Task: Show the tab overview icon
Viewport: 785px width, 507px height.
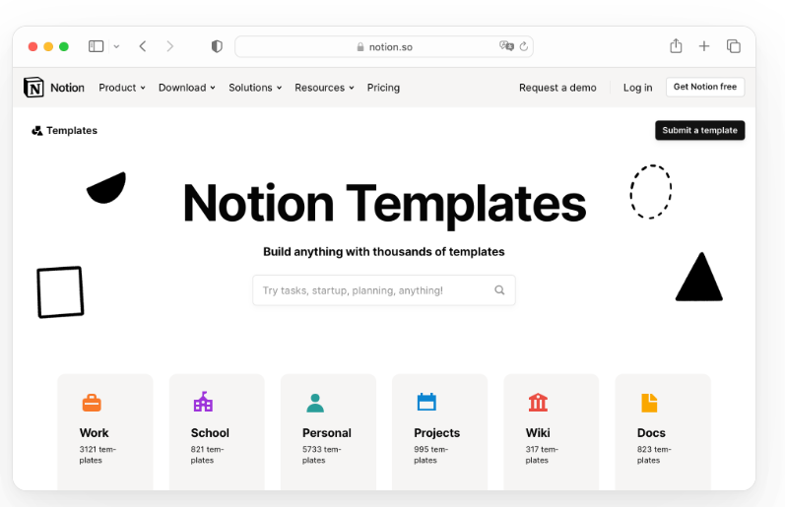Action: [x=734, y=46]
